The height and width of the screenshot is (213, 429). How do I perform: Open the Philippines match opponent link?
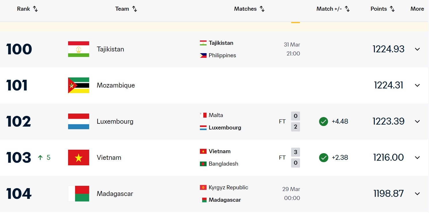pyautogui.click(x=222, y=55)
